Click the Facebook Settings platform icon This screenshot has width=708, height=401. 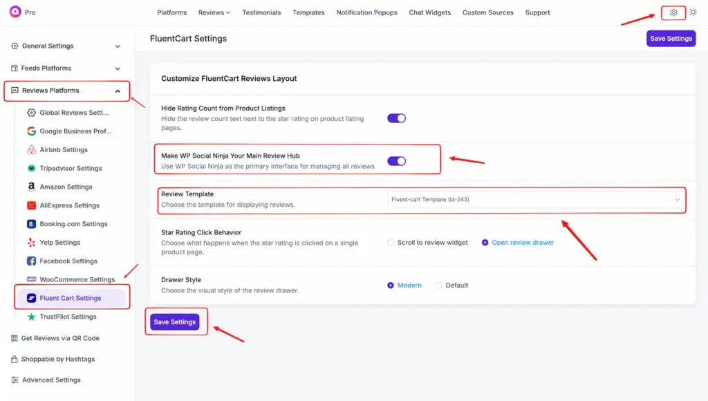[31, 261]
